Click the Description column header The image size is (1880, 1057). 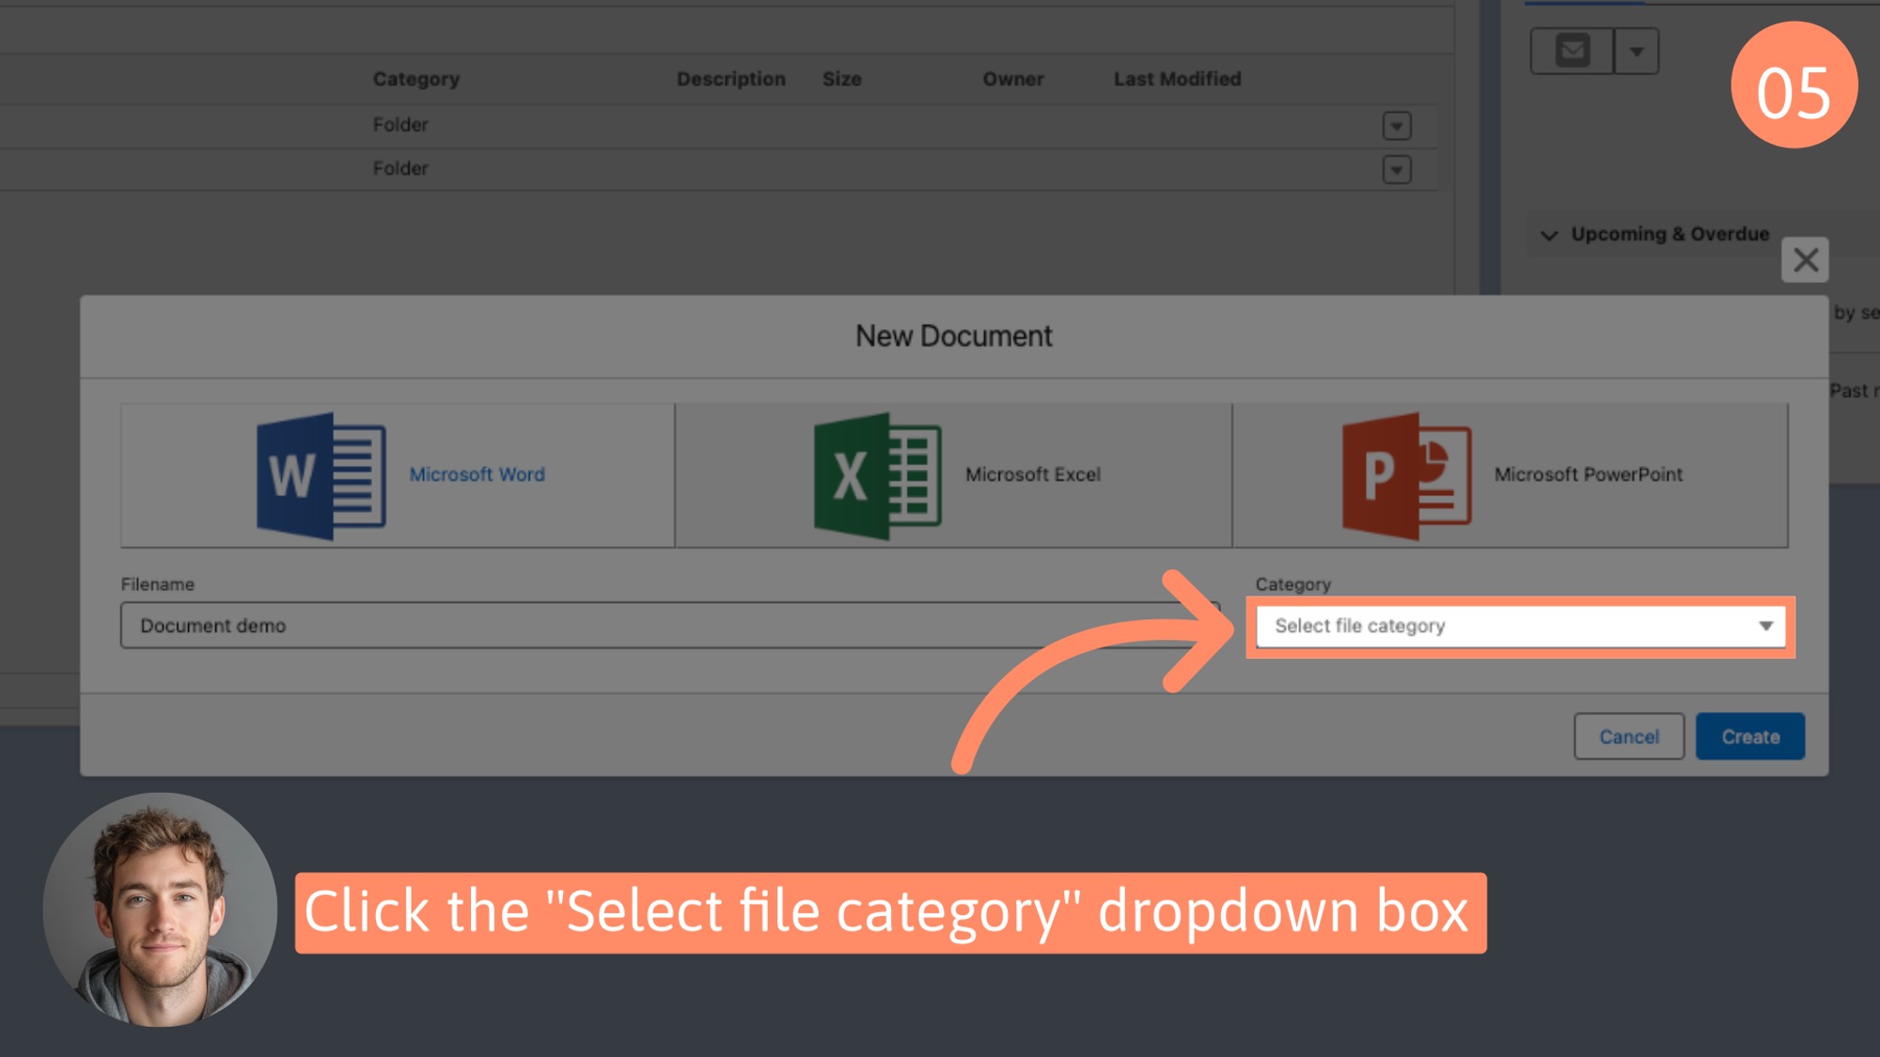(x=731, y=79)
